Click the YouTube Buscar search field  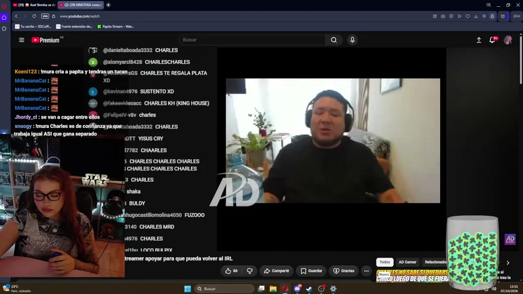point(252,40)
